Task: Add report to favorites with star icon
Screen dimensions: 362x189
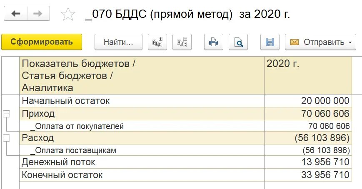Action: (x=68, y=14)
